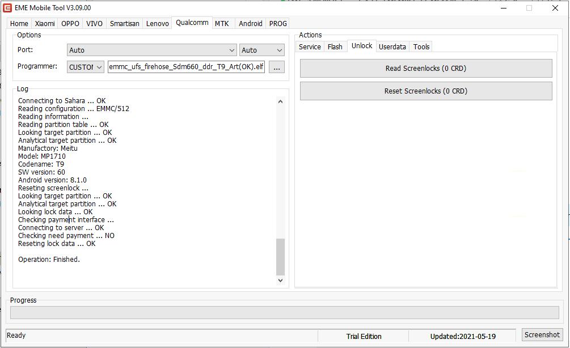Viewport: 570px width, 348px height.
Task: Click 'Reading configuration ... EMMC/512' line
Action: coord(73,109)
